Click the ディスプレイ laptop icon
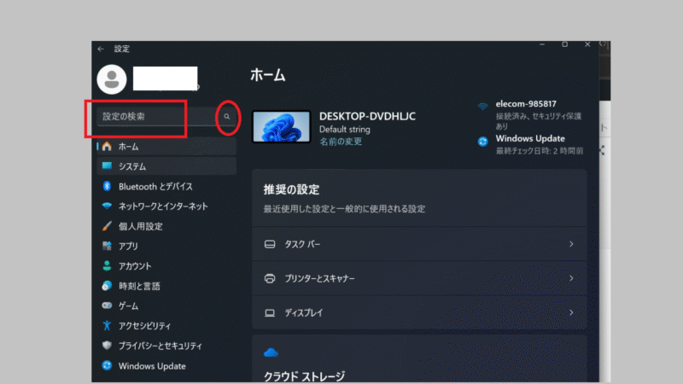This screenshot has height=384, width=683. [270, 312]
